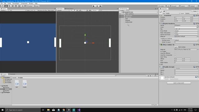
Task: Select the Rotate tool in toolbar
Action: pyautogui.click(x=9, y=6)
